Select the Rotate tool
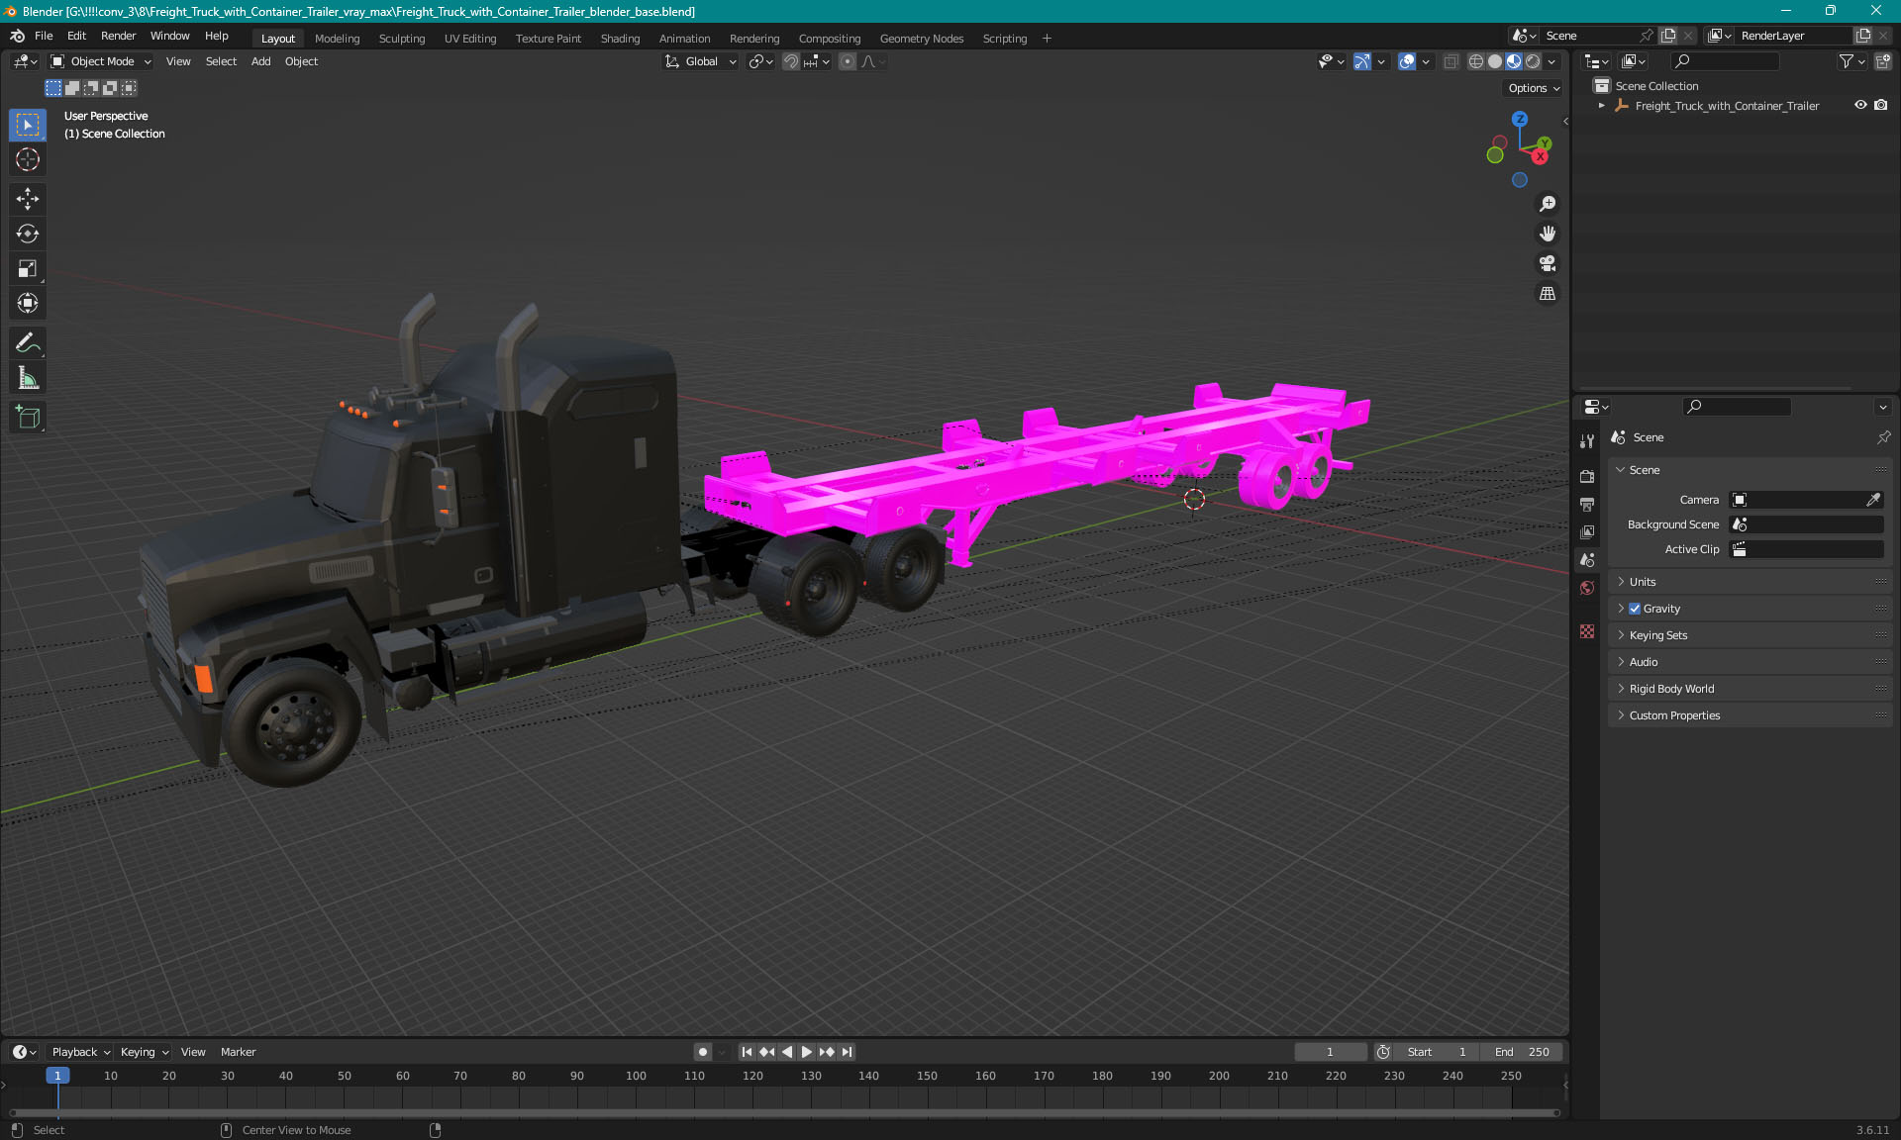 click(27, 234)
